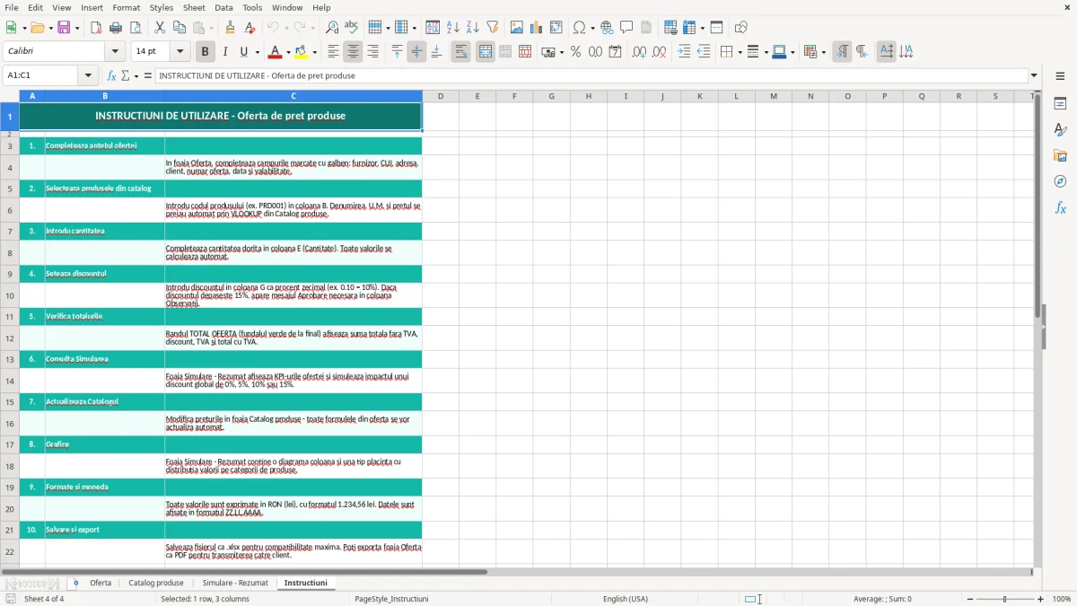Open the Underline style dropdown arrow
The image size is (1077, 606).
[x=256, y=52]
